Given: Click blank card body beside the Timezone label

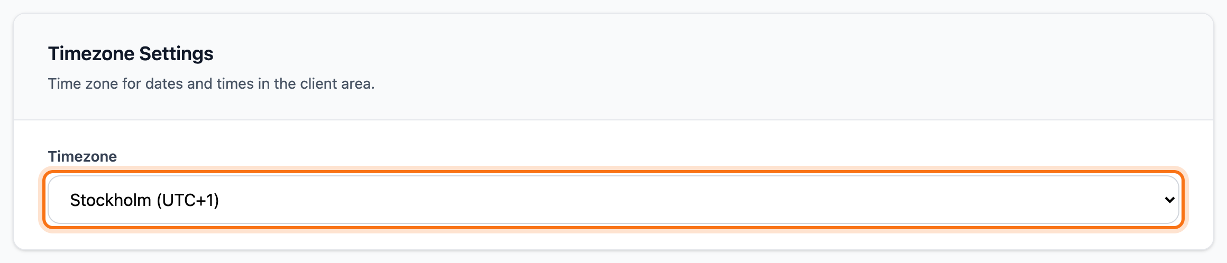Looking at the screenshot, I should click(635, 156).
